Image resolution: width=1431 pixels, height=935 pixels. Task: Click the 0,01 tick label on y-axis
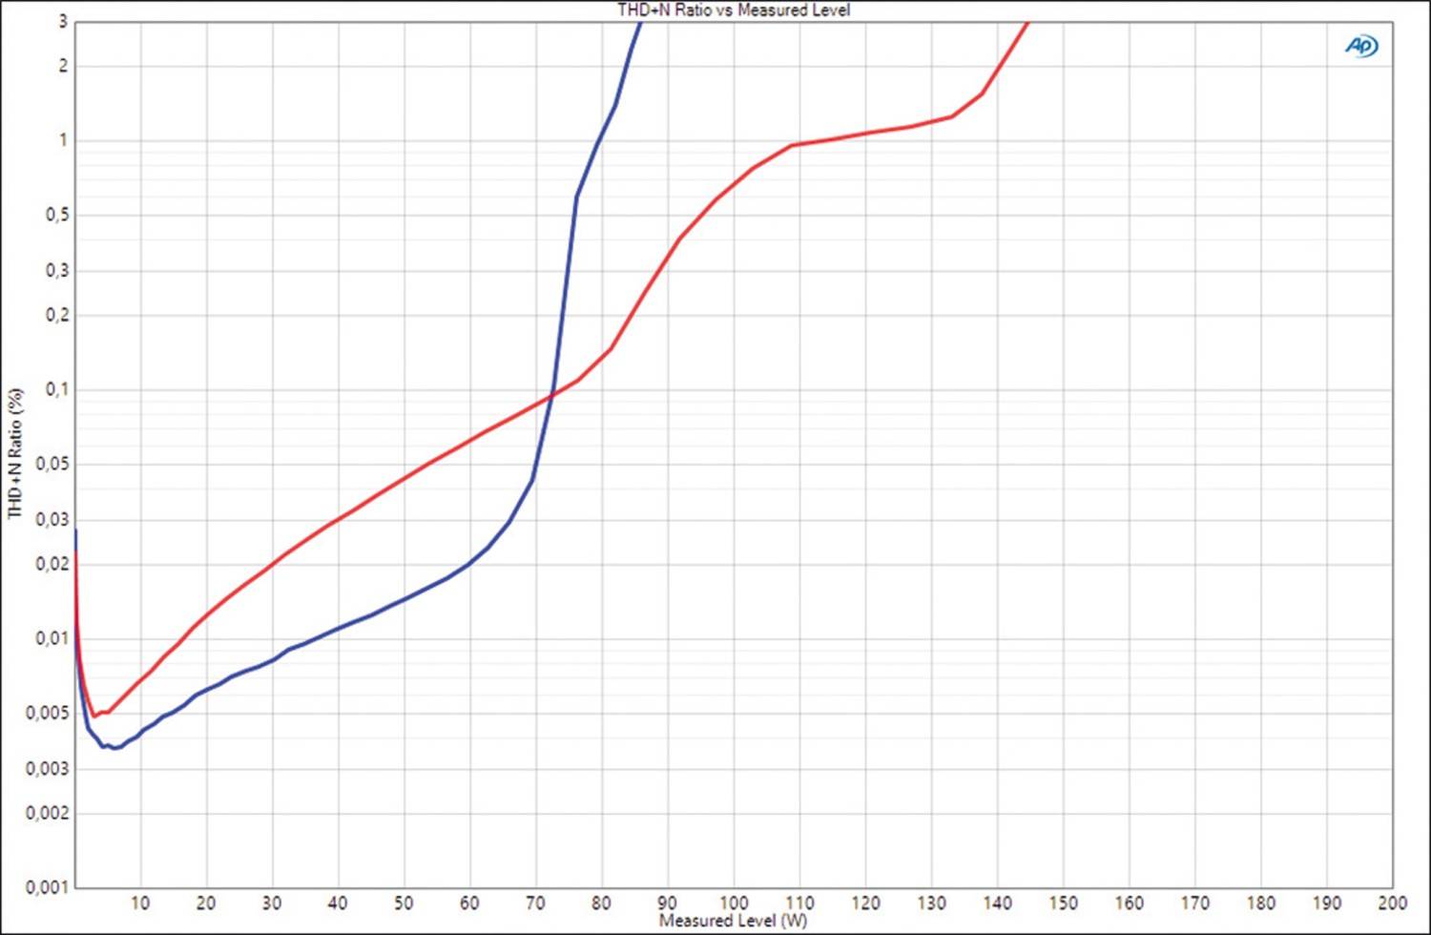point(52,638)
